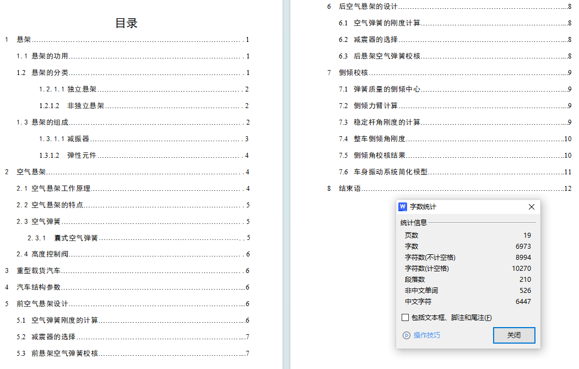
Task: Click TOC entry 2.1 空气悬架工作原理
Action: click(133, 189)
